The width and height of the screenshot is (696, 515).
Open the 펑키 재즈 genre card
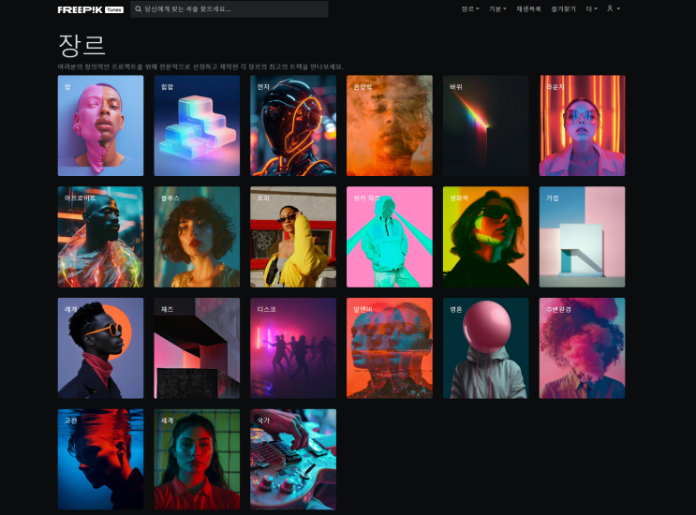point(390,237)
